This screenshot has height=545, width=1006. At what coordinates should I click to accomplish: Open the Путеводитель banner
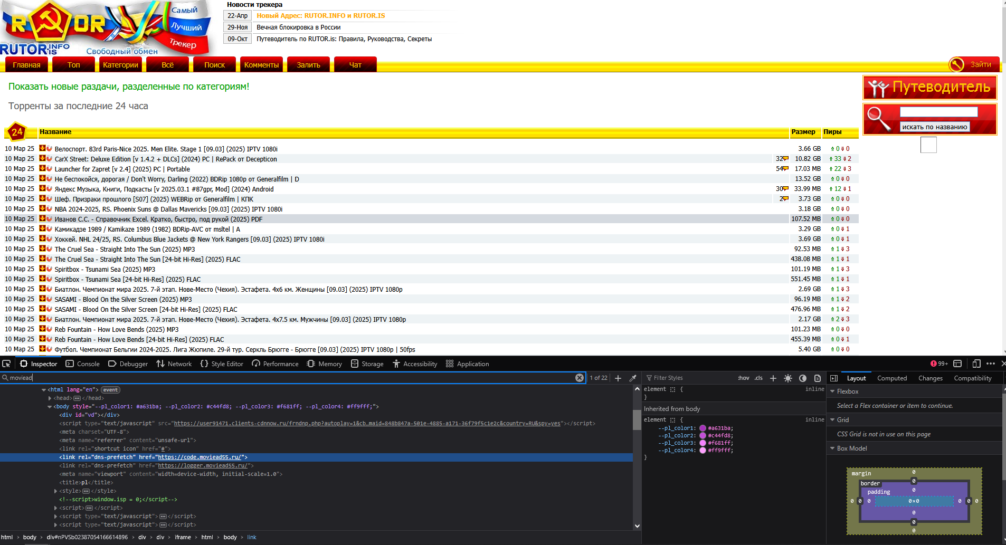click(x=930, y=88)
